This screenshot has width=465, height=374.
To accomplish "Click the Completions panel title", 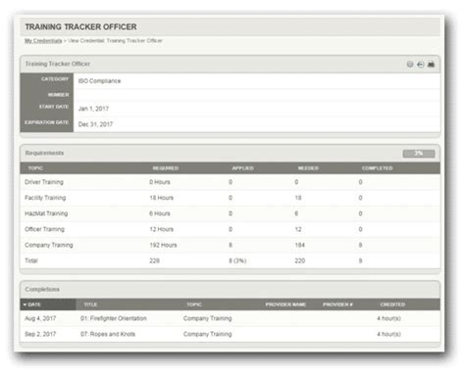I will (42, 290).
